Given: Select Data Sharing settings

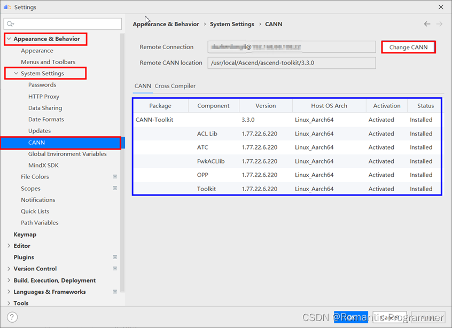Looking at the screenshot, I should point(45,108).
